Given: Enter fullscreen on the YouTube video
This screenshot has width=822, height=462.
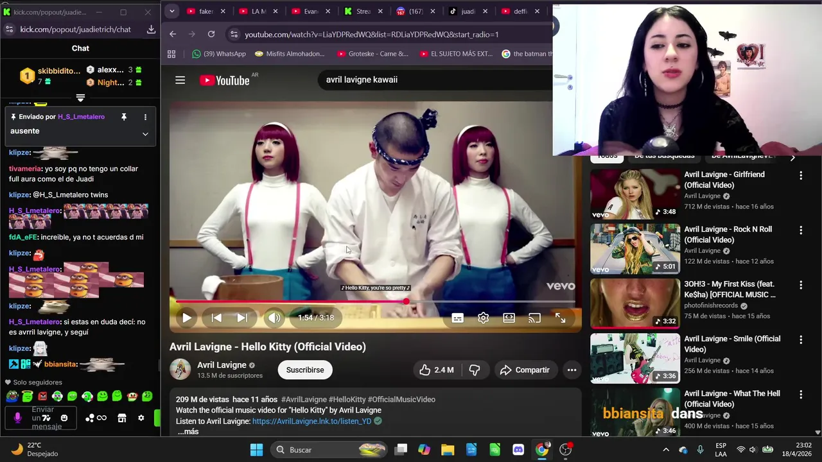Looking at the screenshot, I should pos(560,318).
